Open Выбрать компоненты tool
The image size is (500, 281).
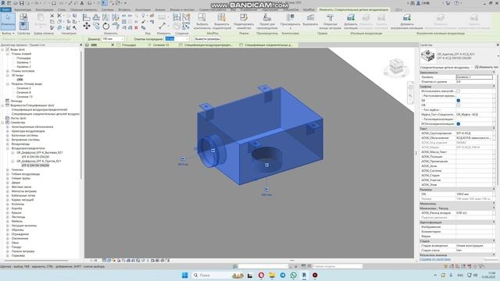(x=202, y=21)
